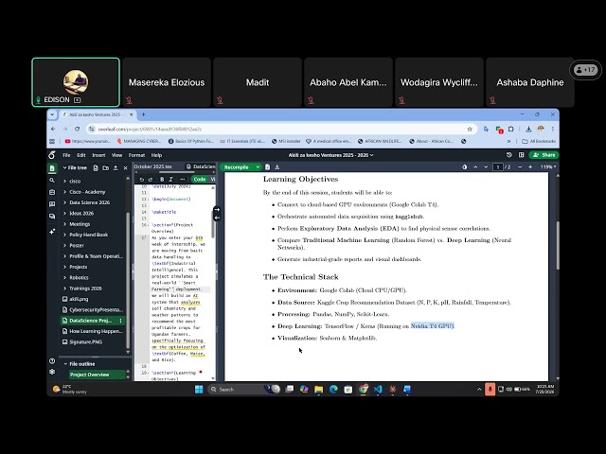606x454 pixels.
Task: Open the Recompile options dropdown
Action: [258, 166]
